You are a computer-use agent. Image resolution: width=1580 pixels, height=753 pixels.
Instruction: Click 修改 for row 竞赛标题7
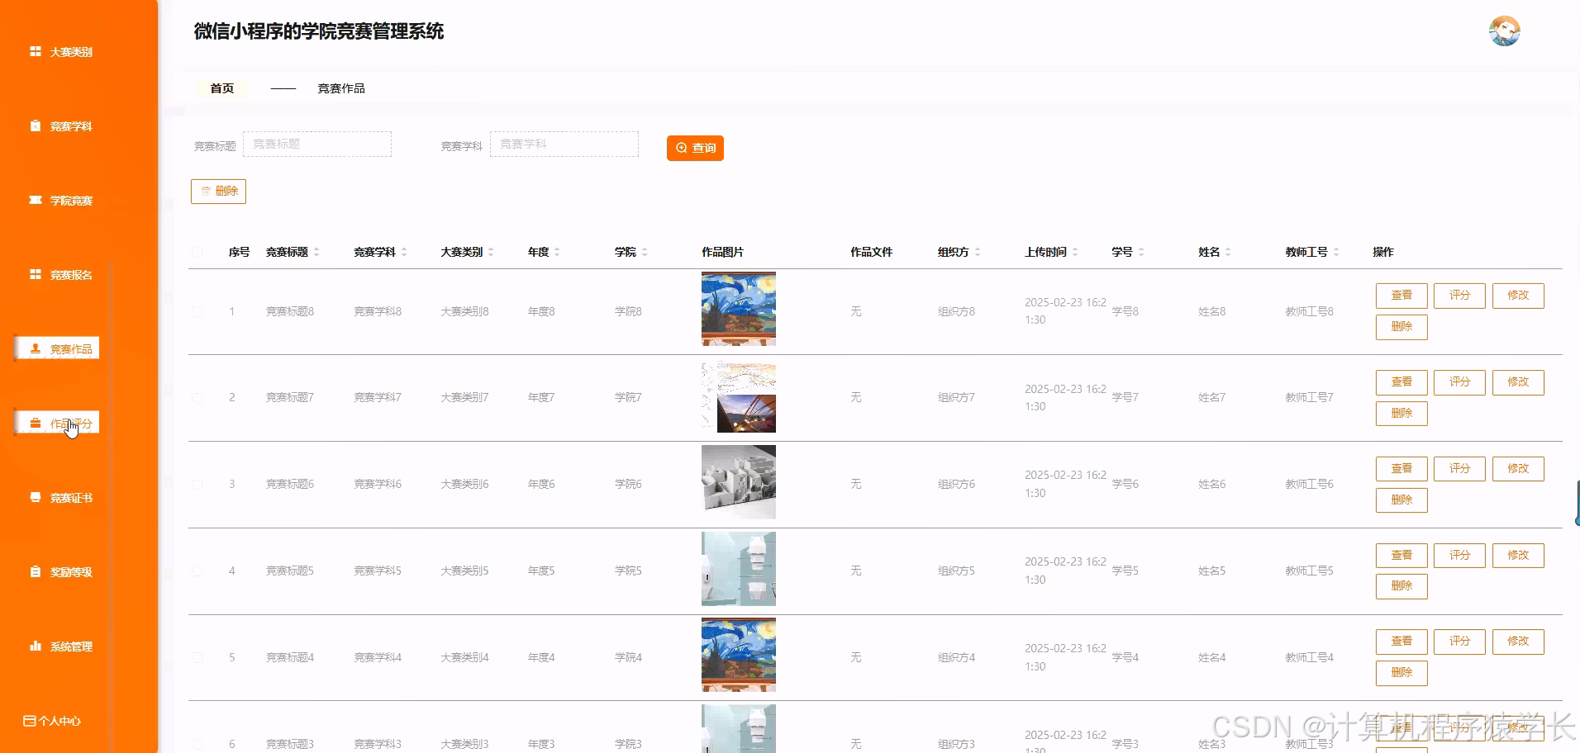(x=1518, y=382)
